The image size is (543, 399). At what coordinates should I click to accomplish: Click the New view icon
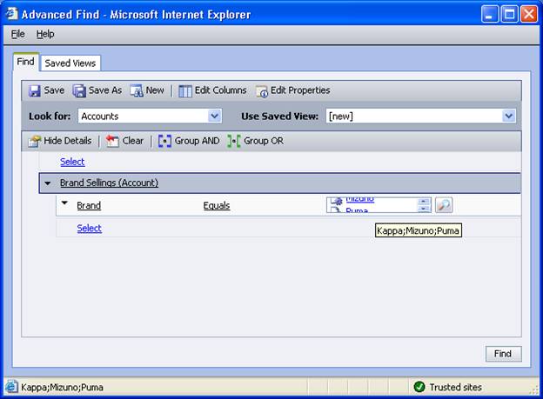[x=137, y=90]
